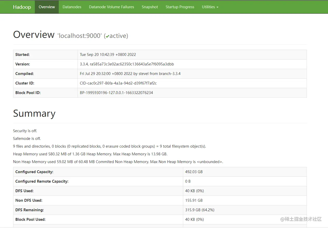This screenshot has width=328, height=228.
Task: Click the 'Cluster ID:' row label
Action: 25,83
